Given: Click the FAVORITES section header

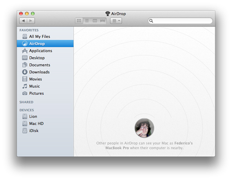Looking at the screenshot, I should (29, 30).
